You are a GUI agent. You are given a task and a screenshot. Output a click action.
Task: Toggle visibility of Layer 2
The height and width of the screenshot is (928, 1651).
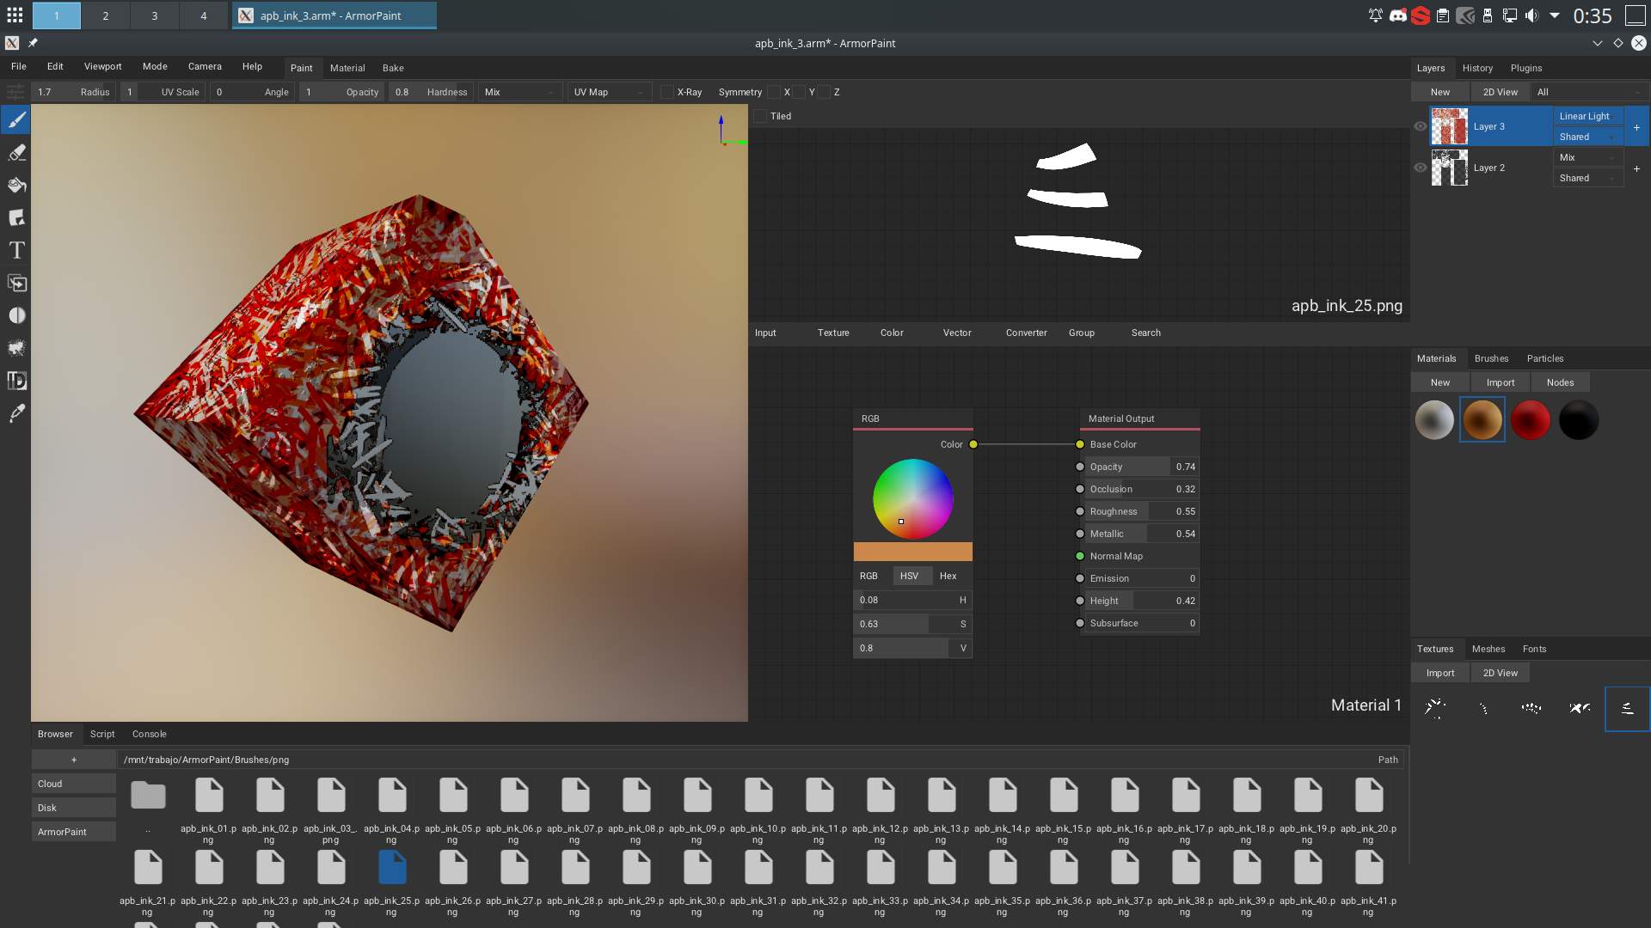[x=1421, y=168]
